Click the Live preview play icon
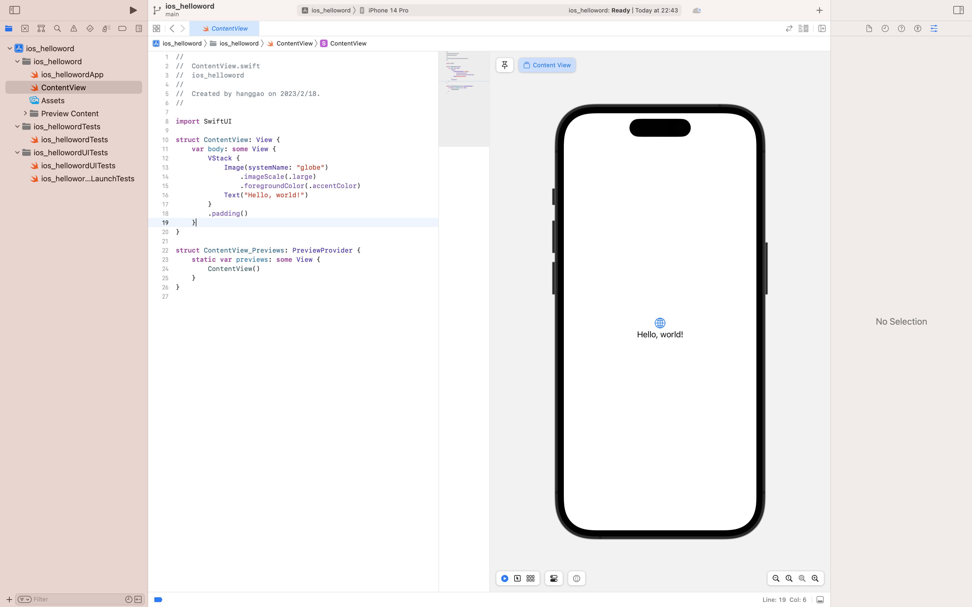972x607 pixels. click(504, 579)
